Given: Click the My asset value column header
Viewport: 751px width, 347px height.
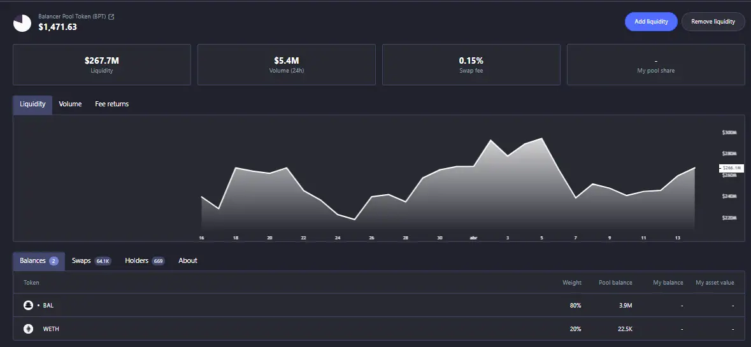Looking at the screenshot, I should (x=715, y=283).
